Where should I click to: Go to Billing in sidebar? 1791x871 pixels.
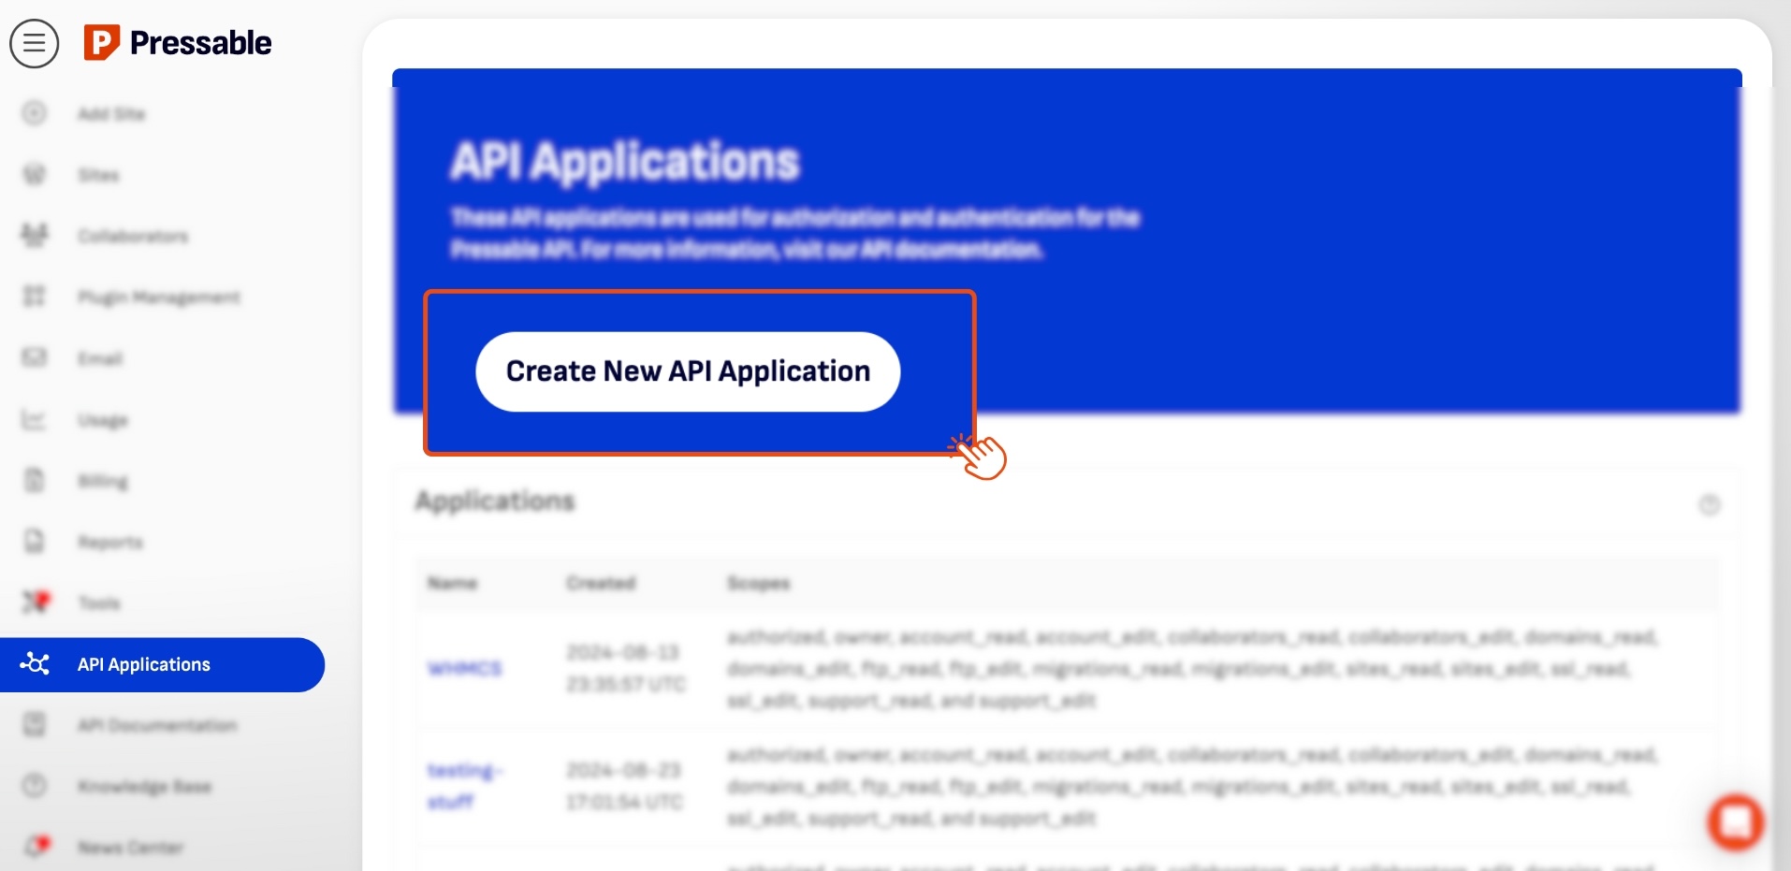tap(103, 481)
